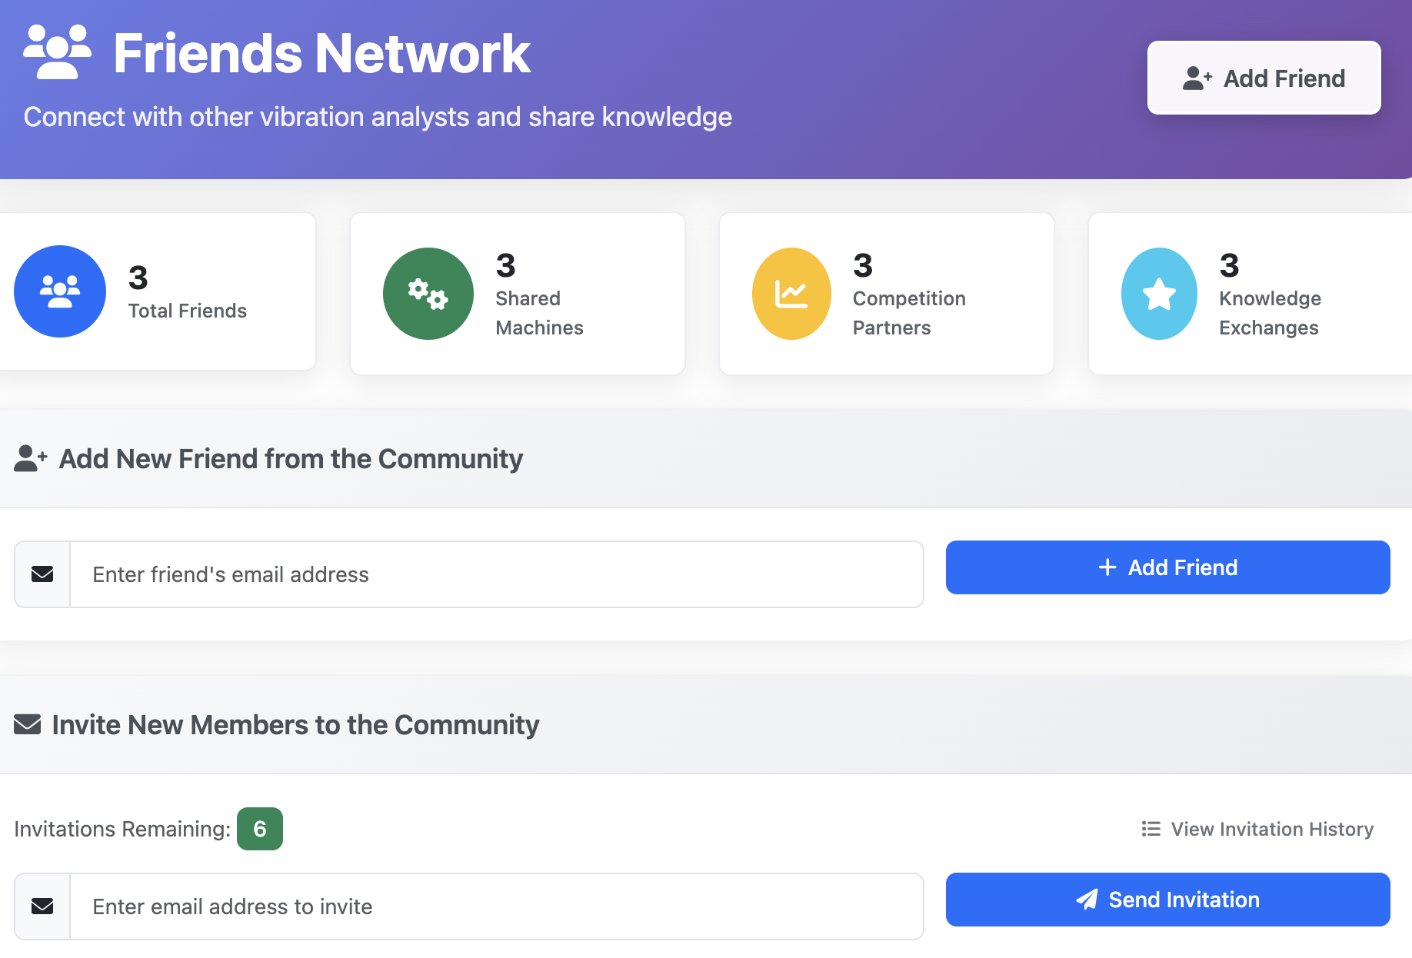1412x958 pixels.
Task: Click envelope icon in Invite New Members heading
Action: [28, 724]
